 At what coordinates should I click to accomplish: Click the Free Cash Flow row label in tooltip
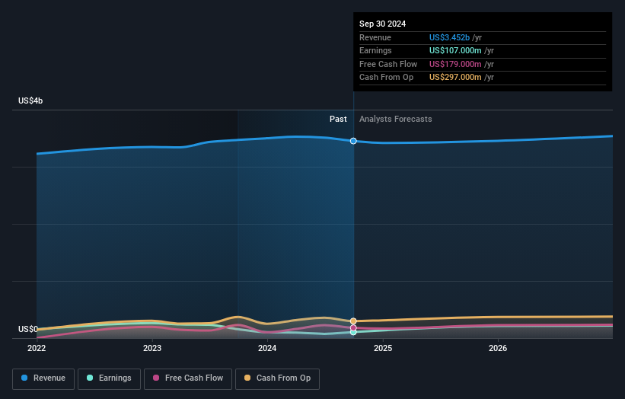click(387, 64)
